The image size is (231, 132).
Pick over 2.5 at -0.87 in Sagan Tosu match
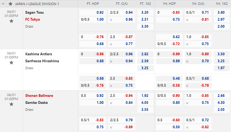click(122, 37)
